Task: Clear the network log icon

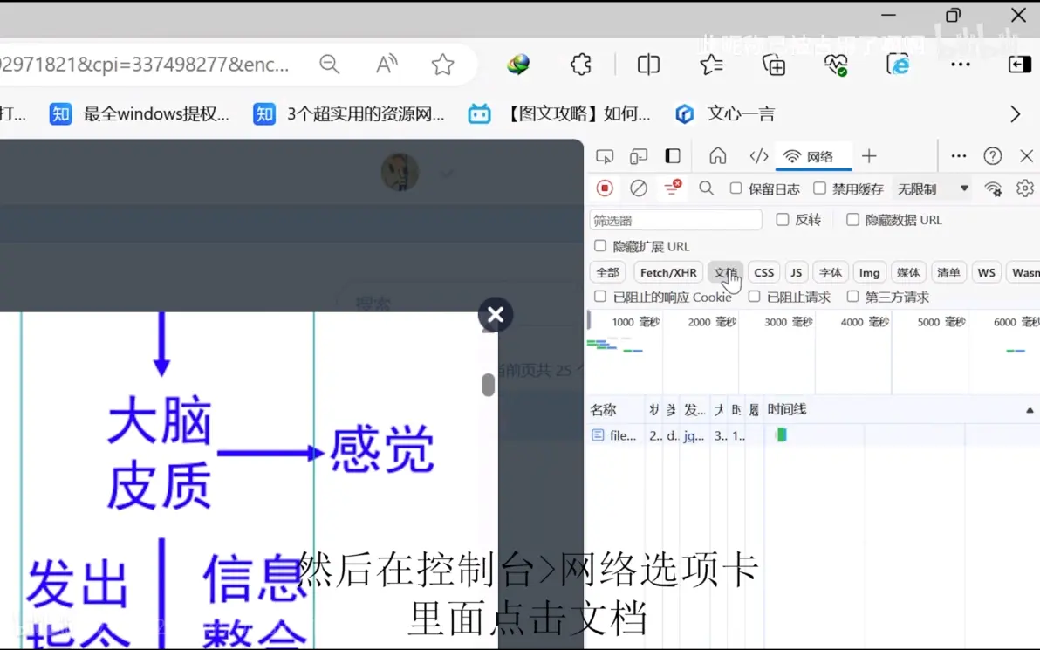Action: 638,188
